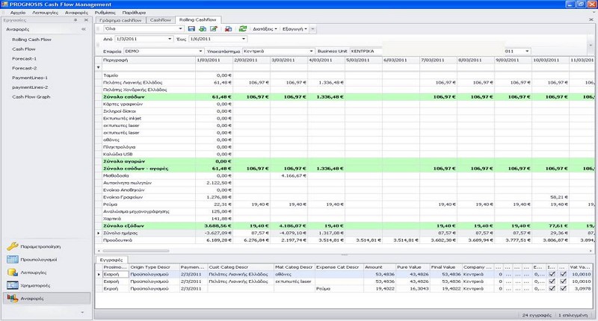Click the save disk icon in toolbar
Image resolution: width=598 pixels, height=321 pixels.
[191, 29]
